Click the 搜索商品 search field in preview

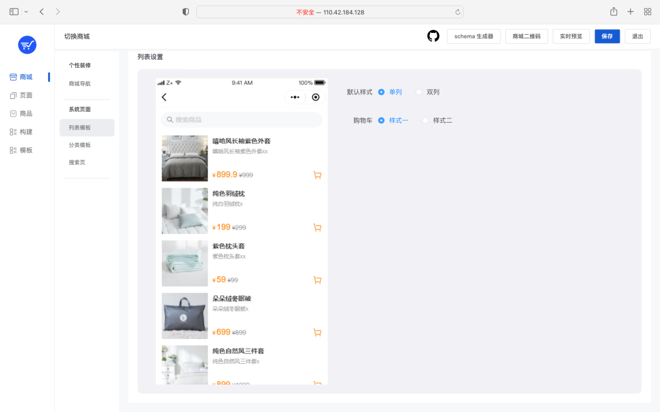pyautogui.click(x=241, y=120)
